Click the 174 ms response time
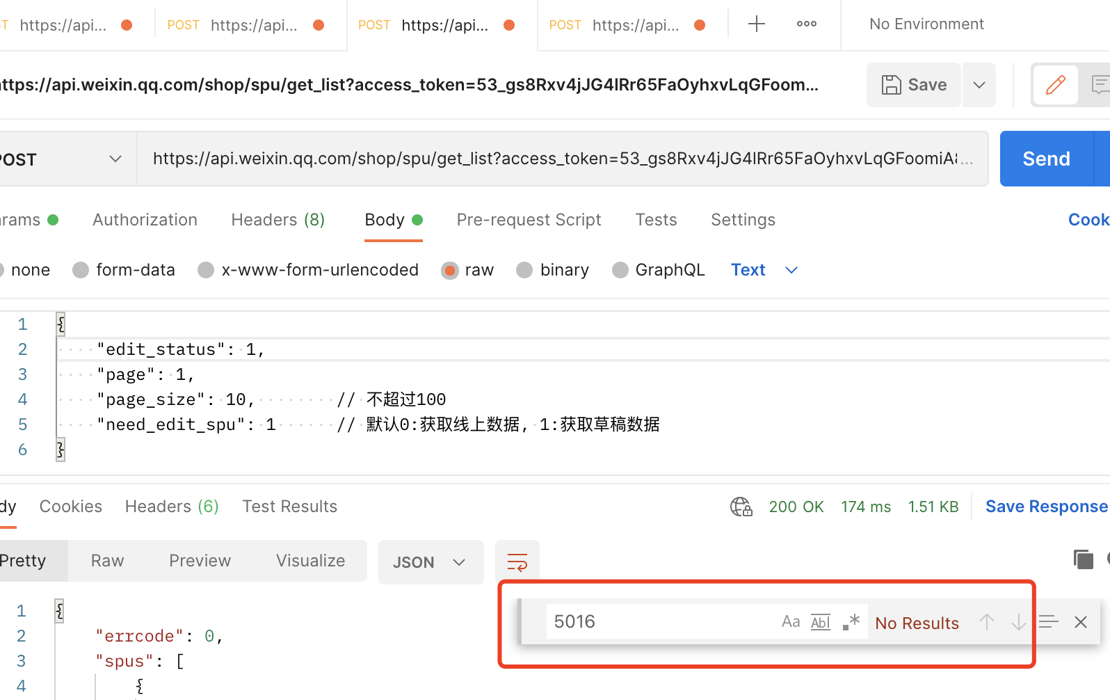 [x=866, y=507]
